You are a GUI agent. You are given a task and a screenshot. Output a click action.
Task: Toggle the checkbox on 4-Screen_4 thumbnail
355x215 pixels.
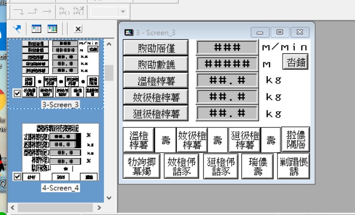pyautogui.click(x=17, y=177)
